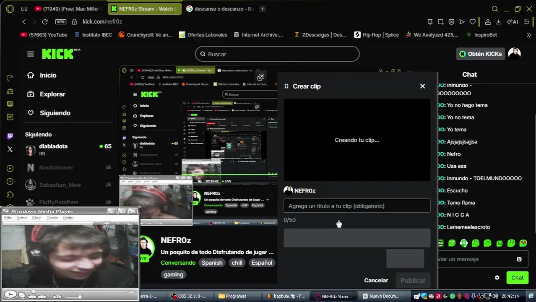The image size is (536, 302).
Task: Open the browser AI assistant icon
Action: pos(512,22)
